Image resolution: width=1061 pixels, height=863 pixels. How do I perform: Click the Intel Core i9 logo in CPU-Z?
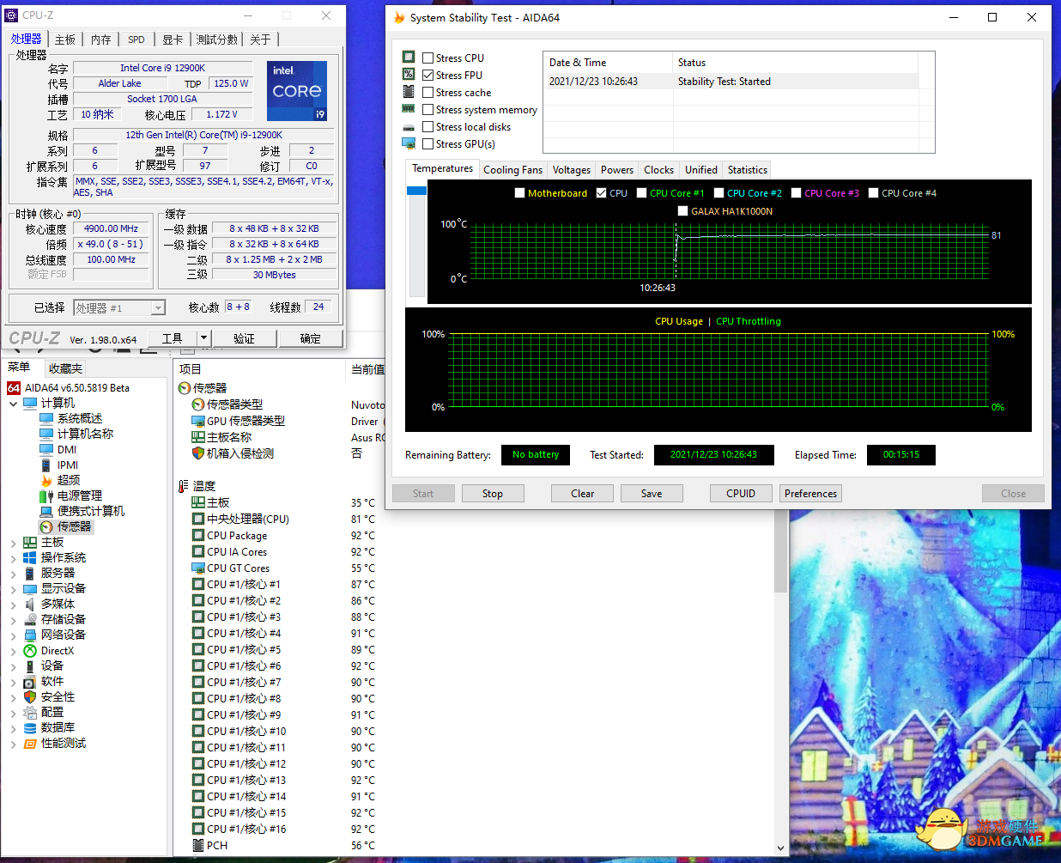pos(297,90)
